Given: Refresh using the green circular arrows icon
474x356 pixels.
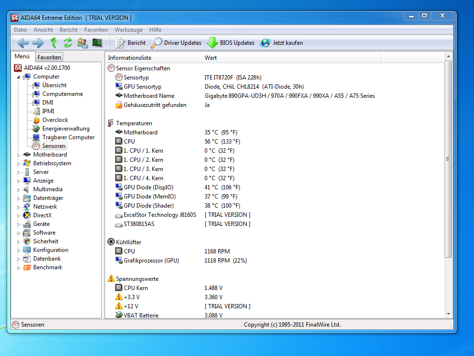Looking at the screenshot, I should (68, 43).
